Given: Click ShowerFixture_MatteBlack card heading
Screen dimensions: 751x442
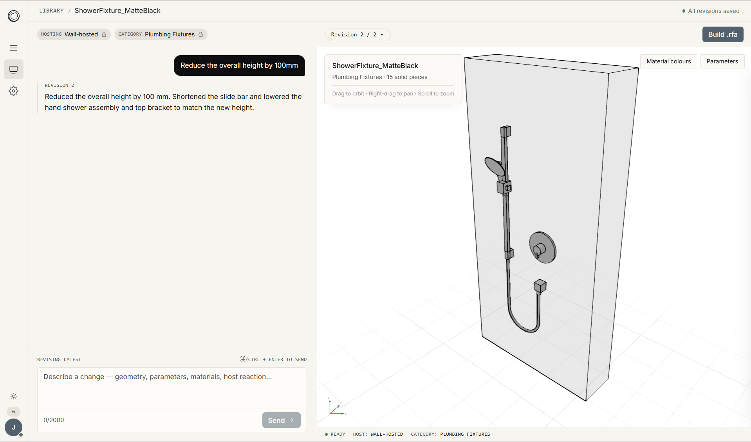Looking at the screenshot, I should click(375, 66).
